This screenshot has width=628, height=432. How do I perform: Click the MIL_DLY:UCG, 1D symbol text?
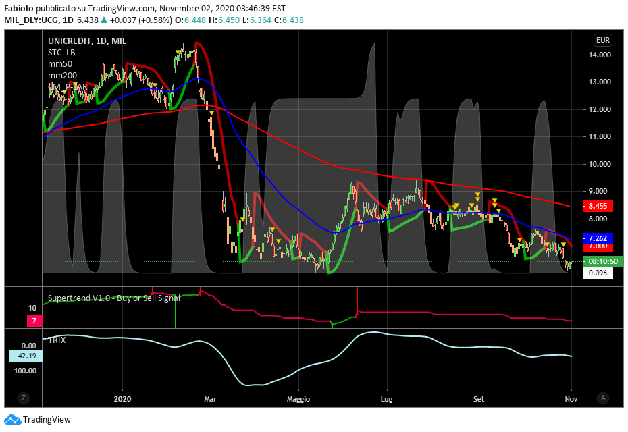pos(39,20)
